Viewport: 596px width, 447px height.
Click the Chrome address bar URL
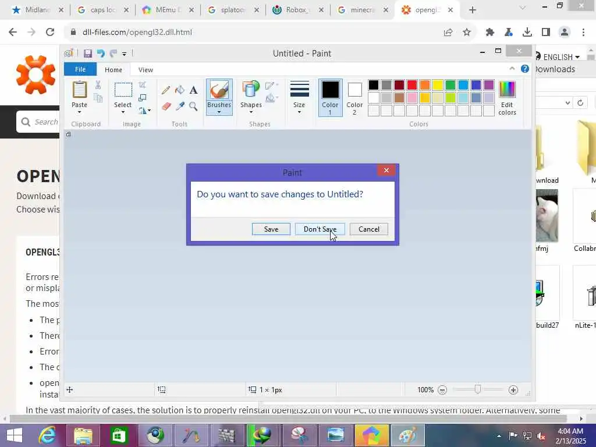[x=137, y=33]
